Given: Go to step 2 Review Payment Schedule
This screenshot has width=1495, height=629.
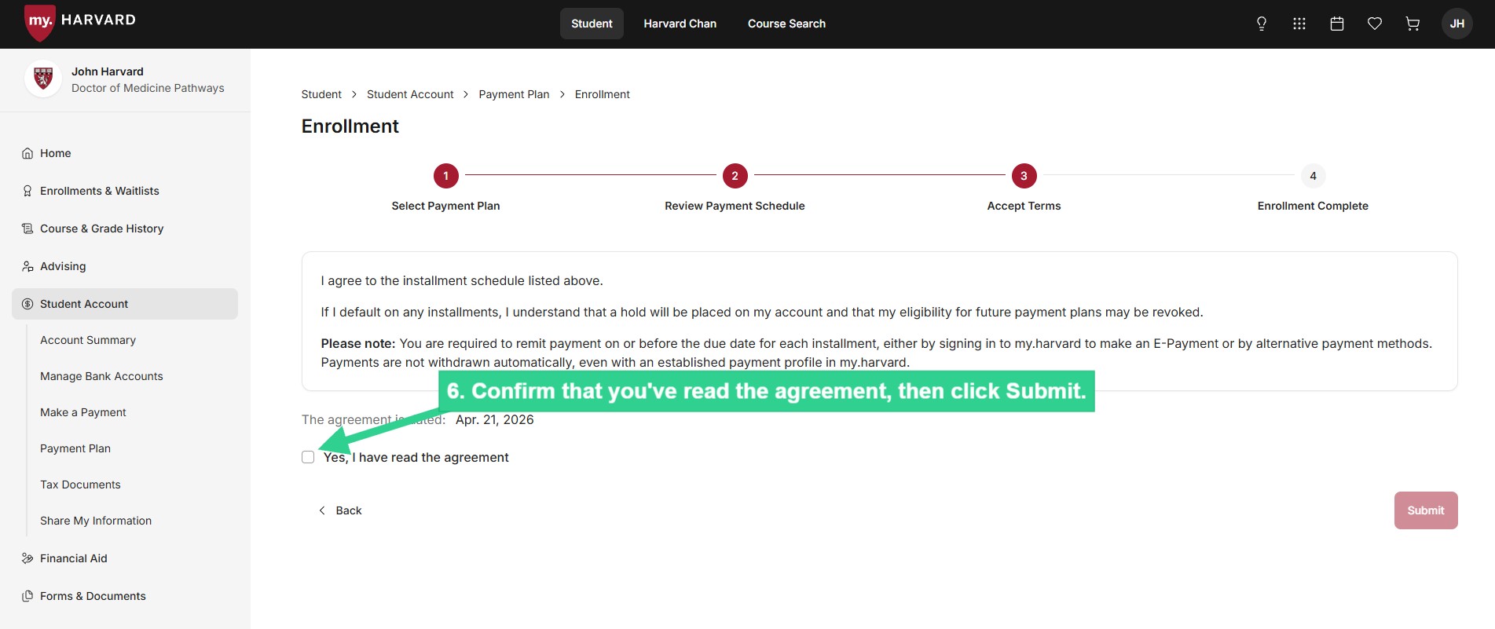Looking at the screenshot, I should (735, 176).
